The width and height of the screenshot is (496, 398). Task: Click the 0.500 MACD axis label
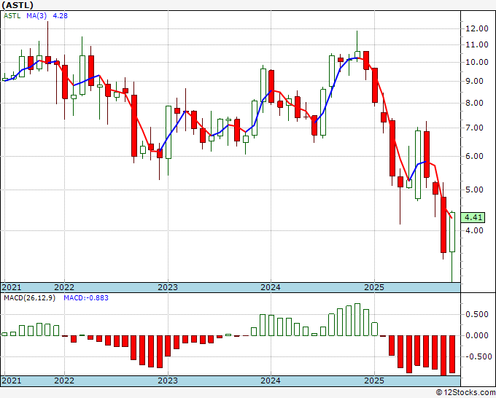(x=477, y=314)
